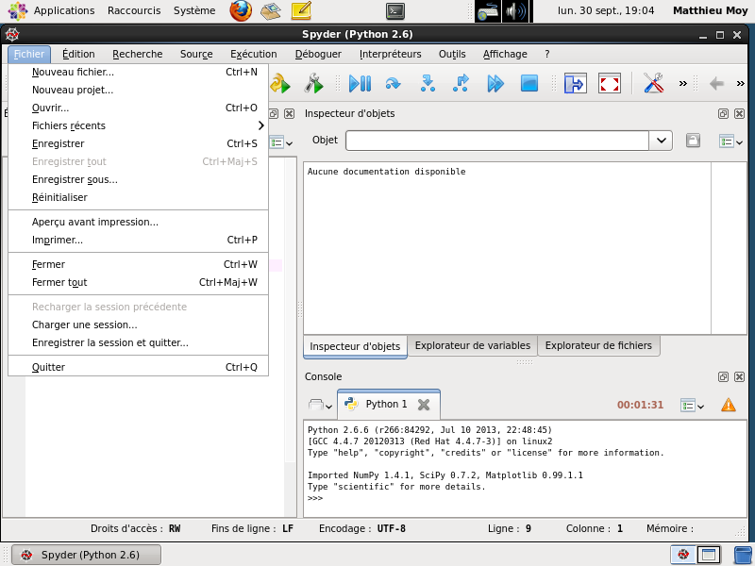Click the network connection tray icon
Image resolution: width=755 pixels, height=566 pixels.
[488, 11]
